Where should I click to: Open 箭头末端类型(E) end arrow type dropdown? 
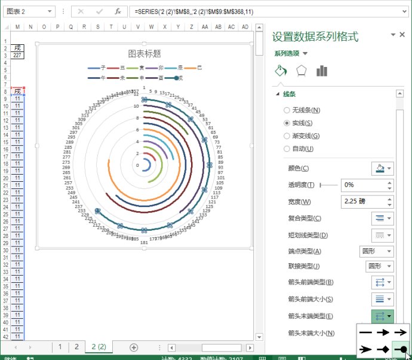point(383,316)
